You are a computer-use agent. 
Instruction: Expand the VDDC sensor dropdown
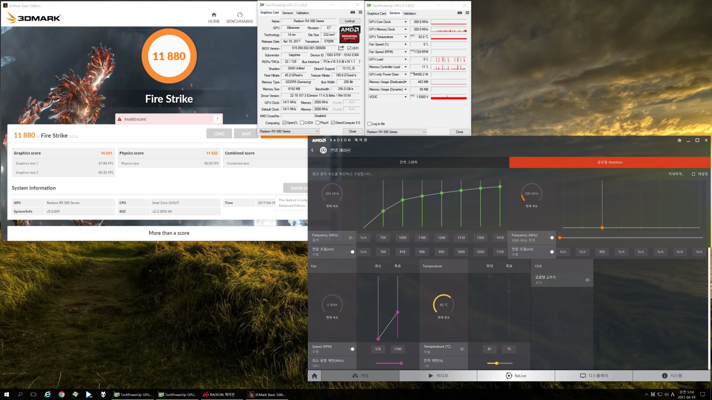405,97
